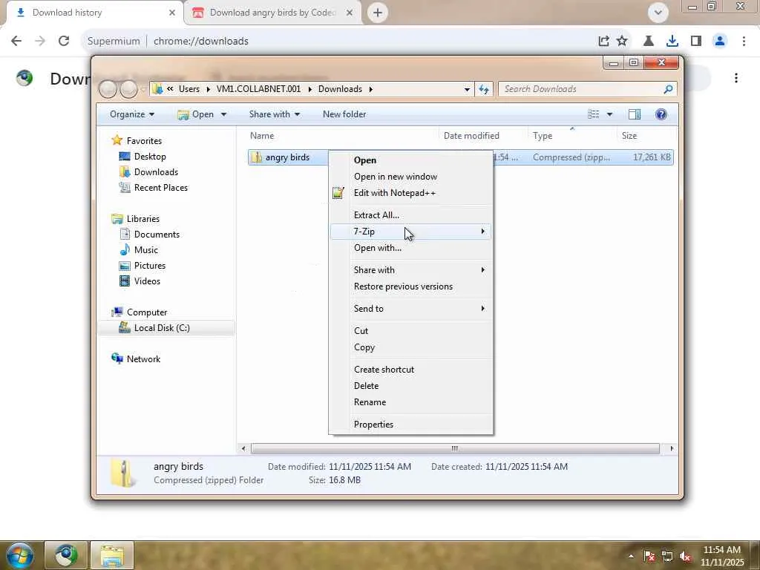Expand the Share with context submenu

[411, 270]
